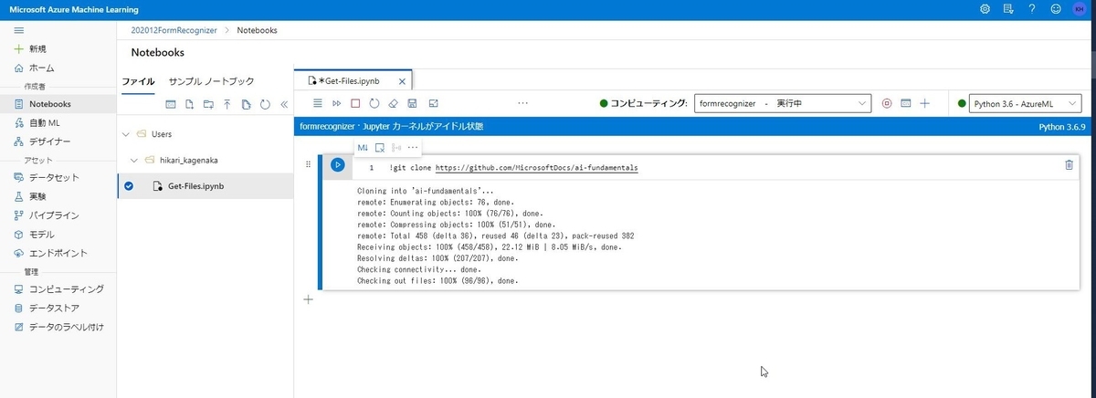
Task: Click the 202012FormRecognizer breadcrumb link
Action: (174, 30)
